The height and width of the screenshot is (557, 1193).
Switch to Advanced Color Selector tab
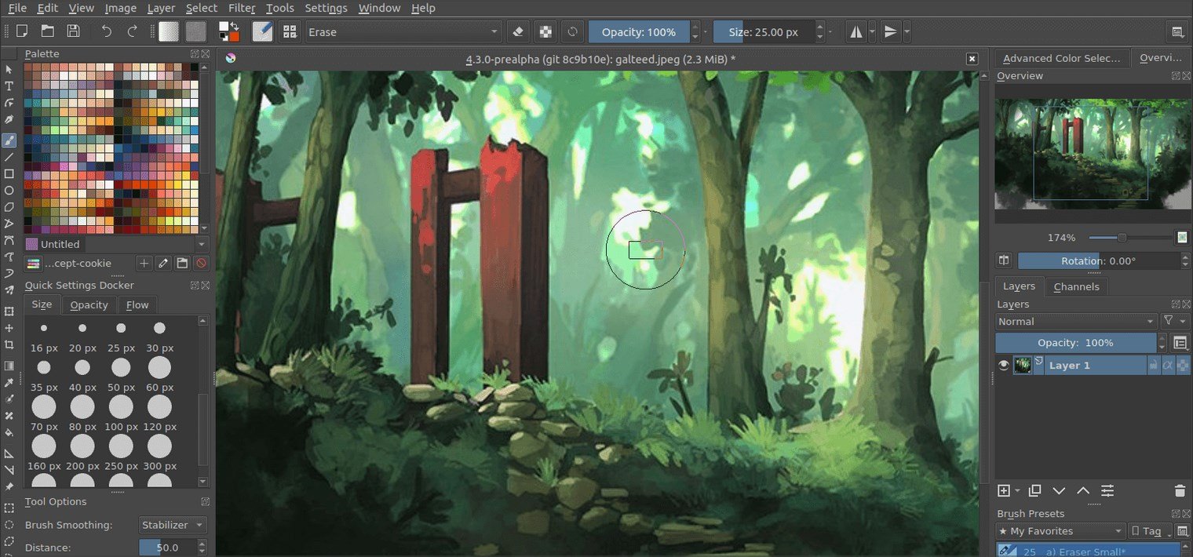[x=1062, y=58]
